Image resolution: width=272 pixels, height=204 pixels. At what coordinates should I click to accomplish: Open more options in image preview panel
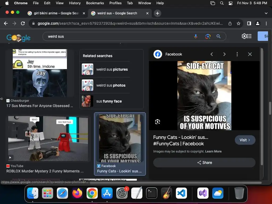(237, 54)
